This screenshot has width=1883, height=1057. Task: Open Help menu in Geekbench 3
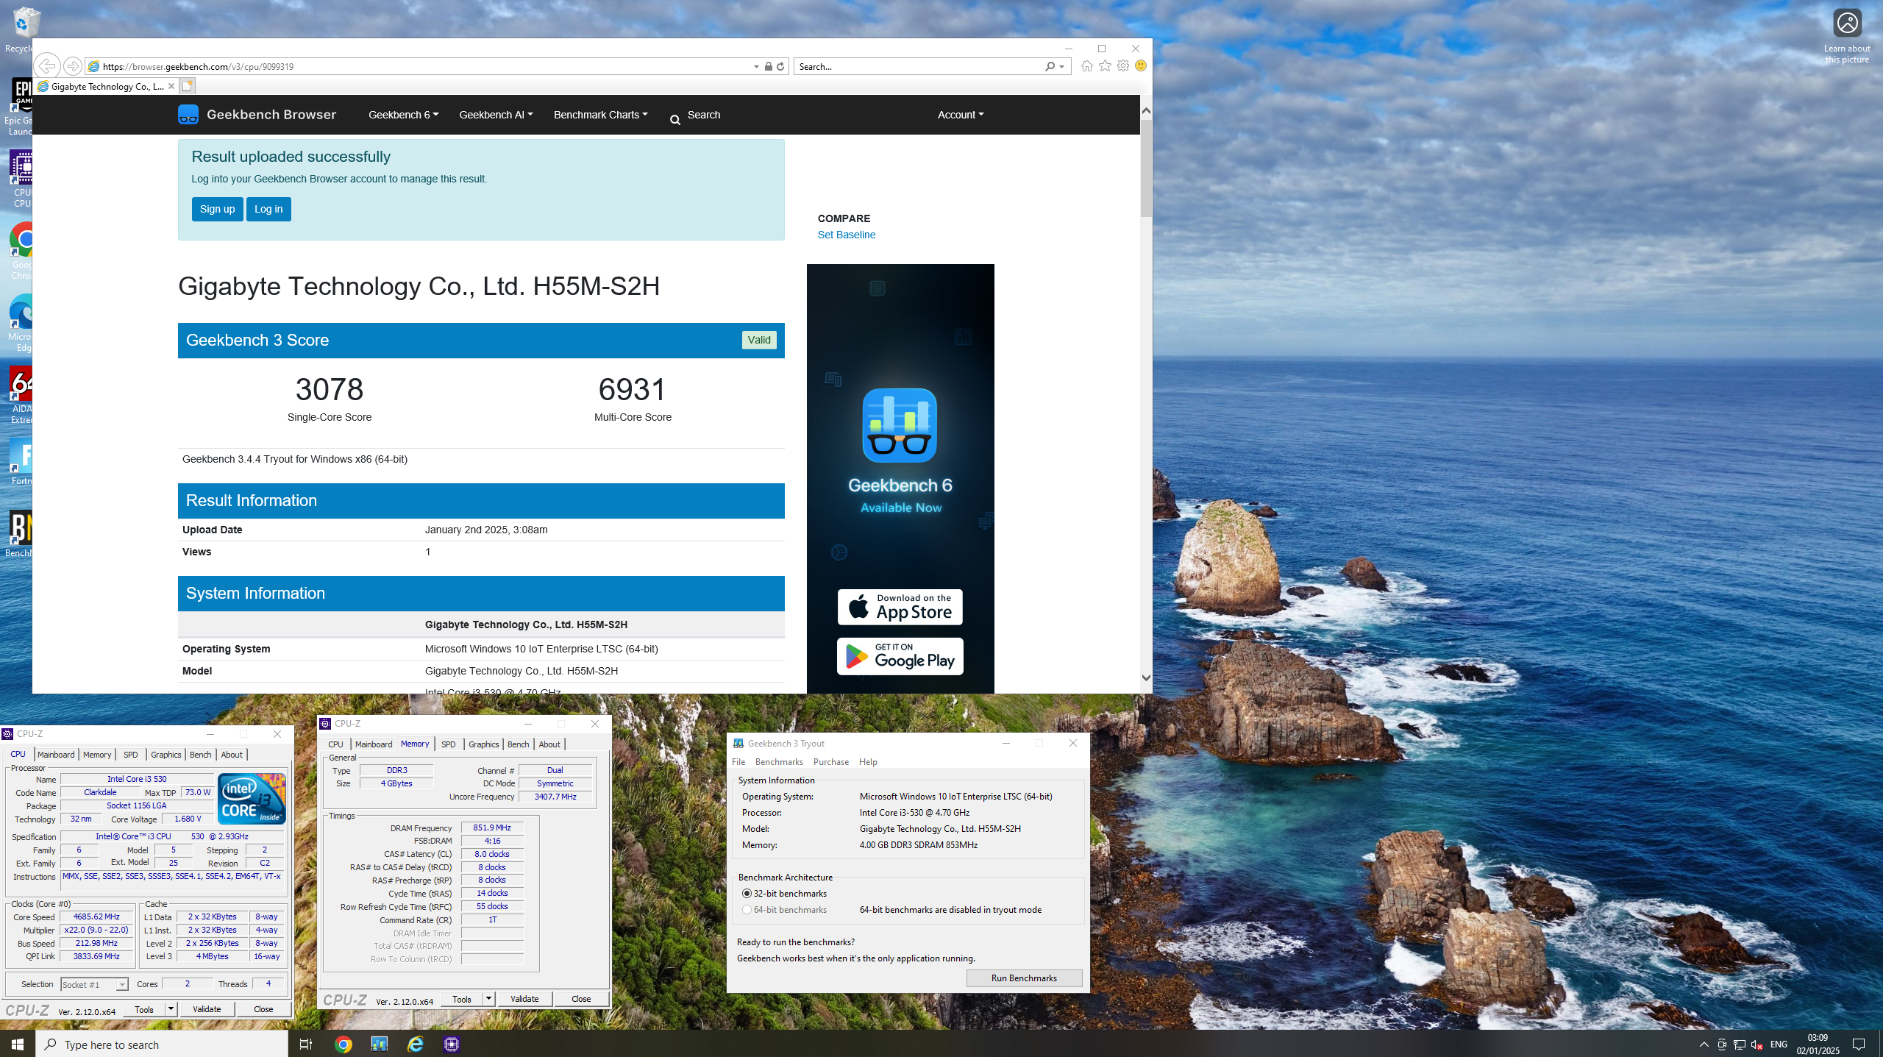[868, 762]
